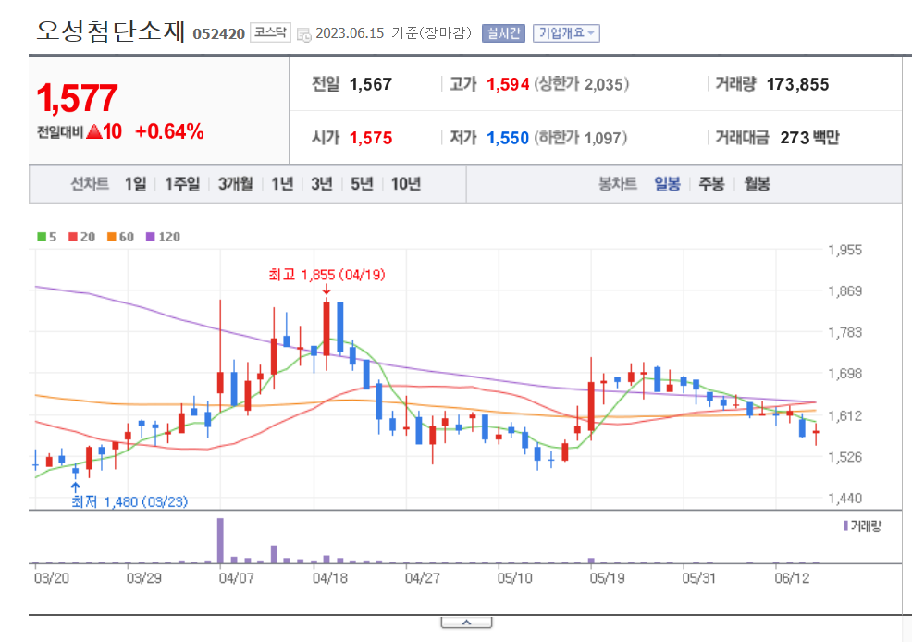Select the 1주일 line chart tab

[x=182, y=184]
